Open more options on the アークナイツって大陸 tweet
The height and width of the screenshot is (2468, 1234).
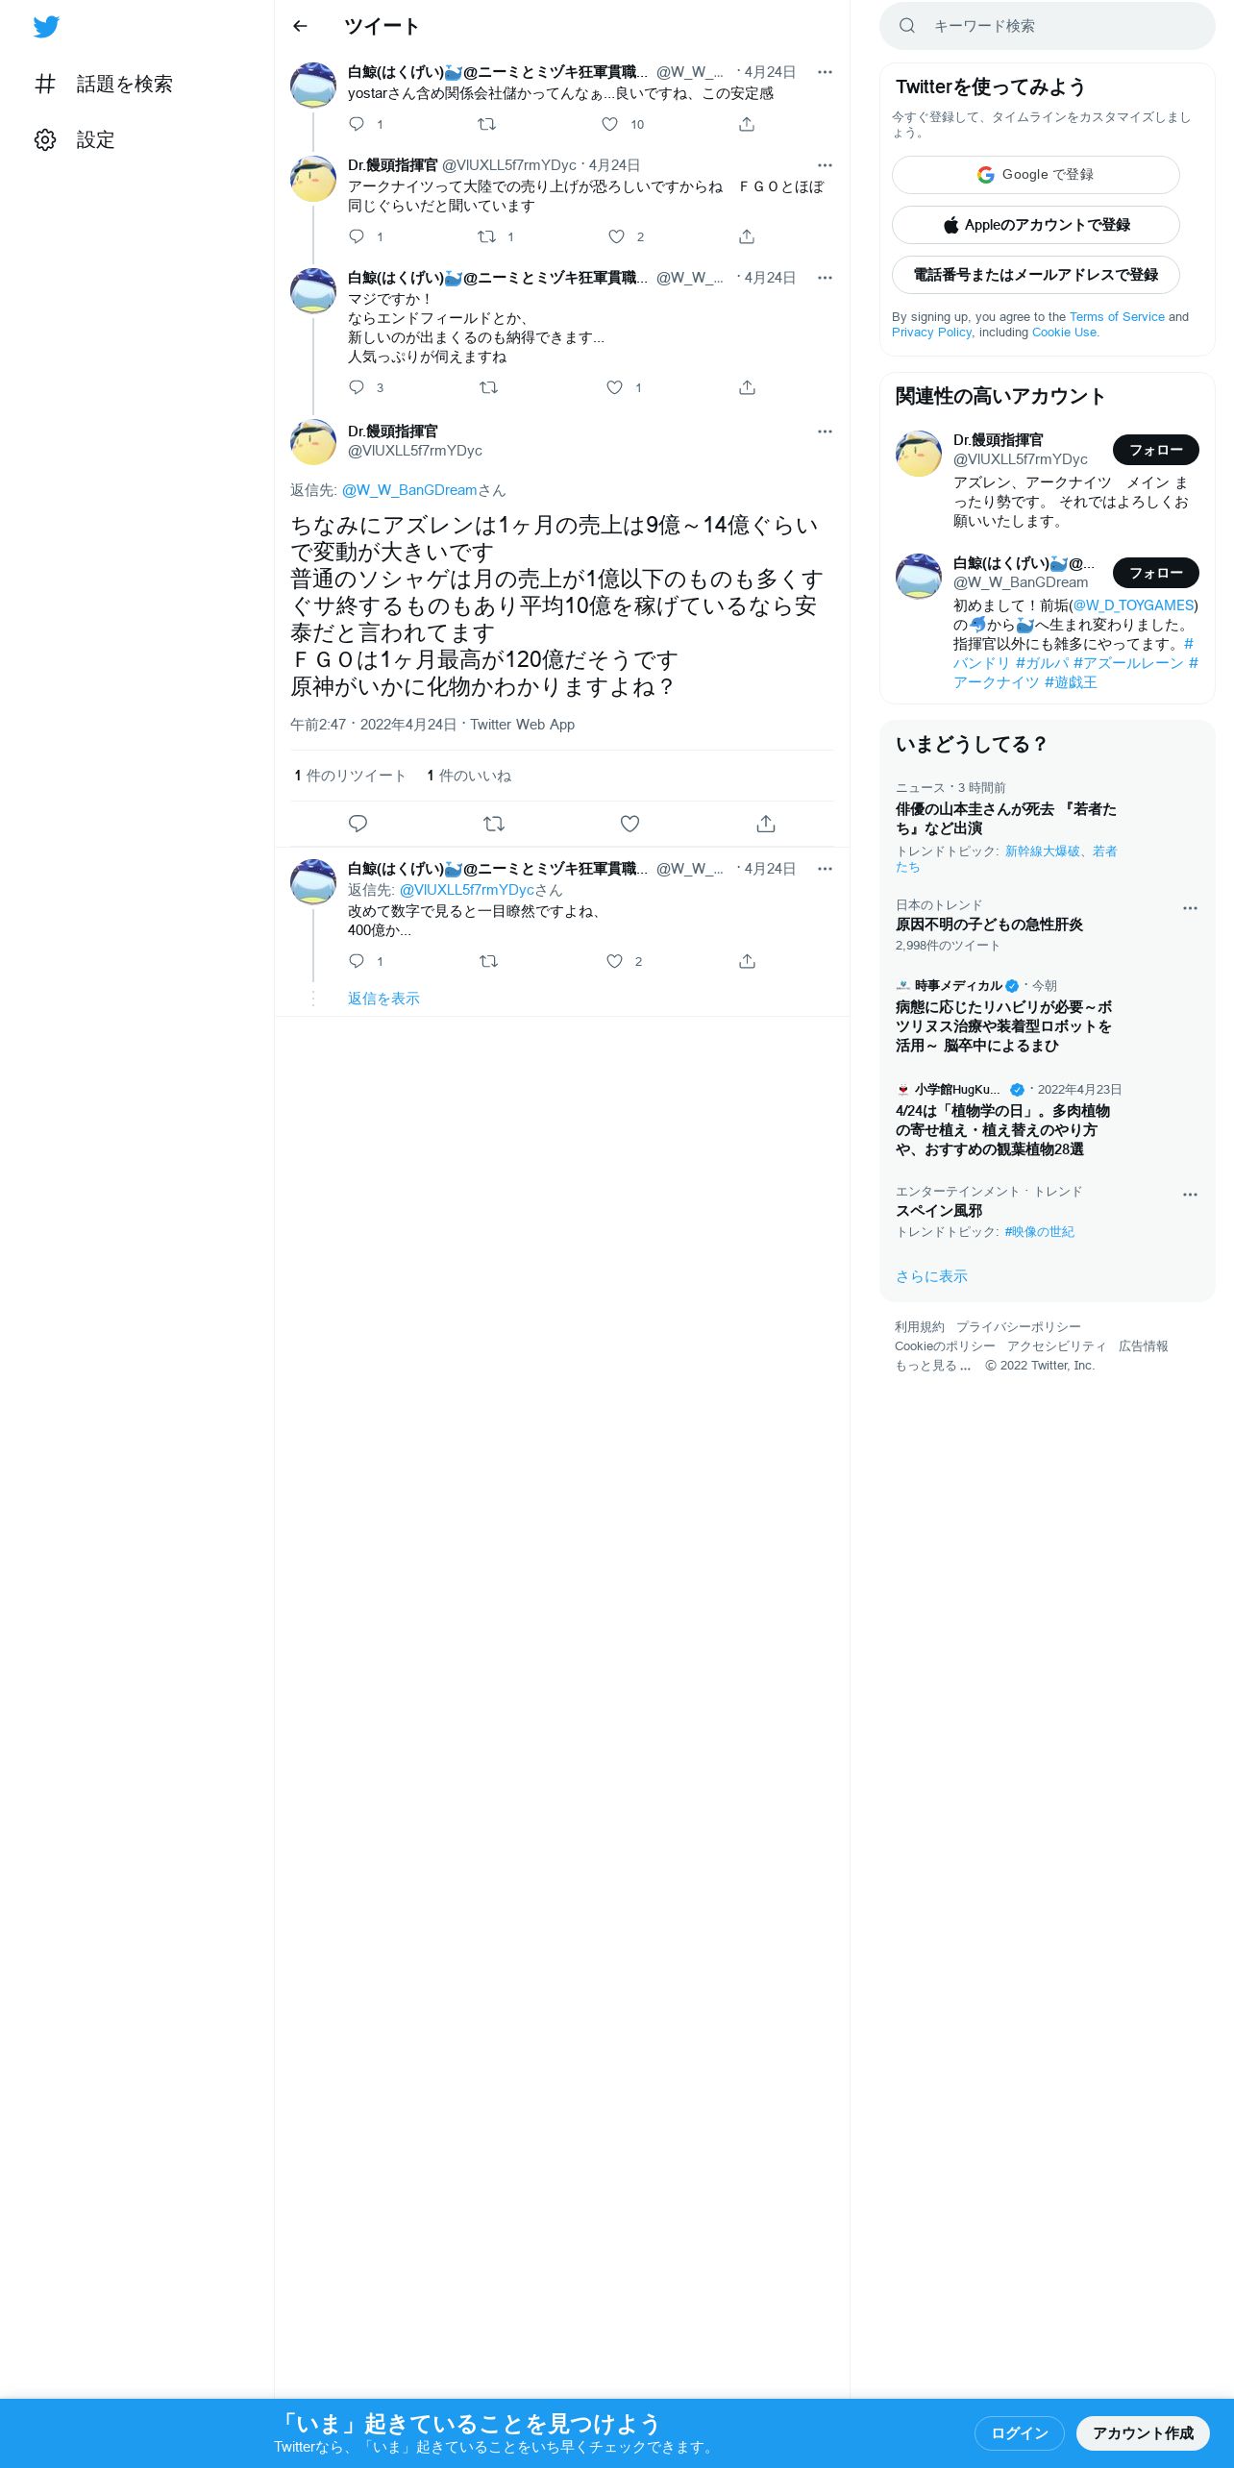825,165
